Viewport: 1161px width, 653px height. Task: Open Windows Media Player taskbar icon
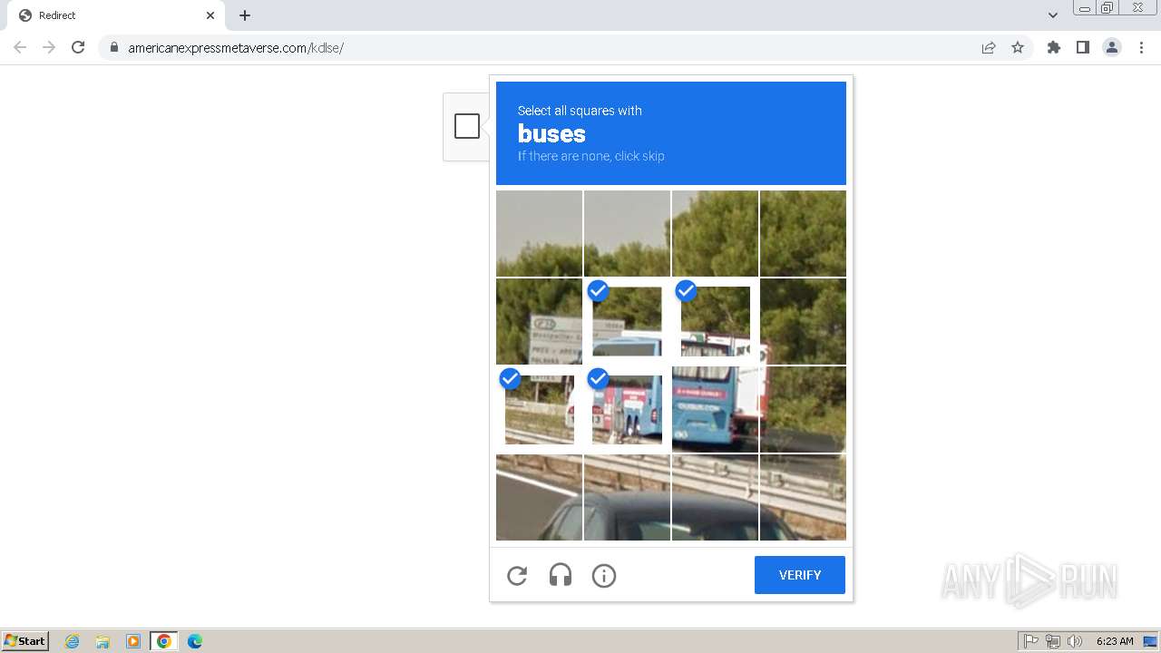(x=133, y=641)
